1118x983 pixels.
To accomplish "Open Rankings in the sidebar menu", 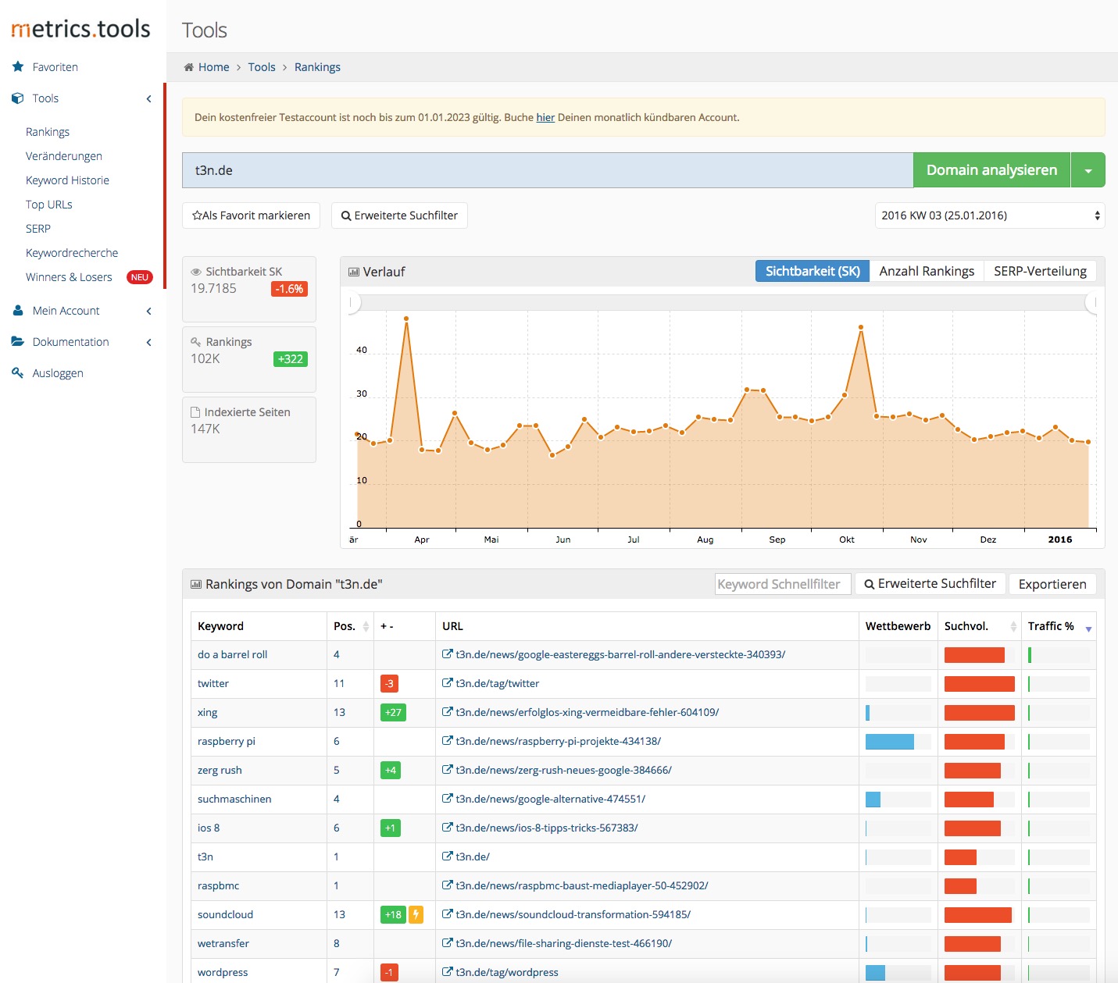I will pos(48,132).
